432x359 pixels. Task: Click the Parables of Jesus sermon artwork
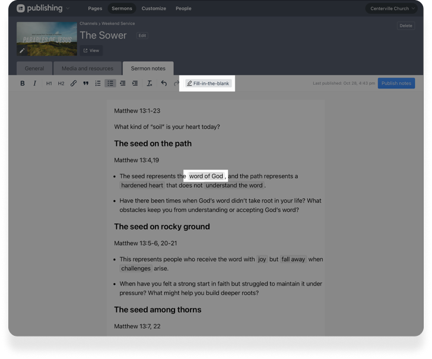(47, 39)
